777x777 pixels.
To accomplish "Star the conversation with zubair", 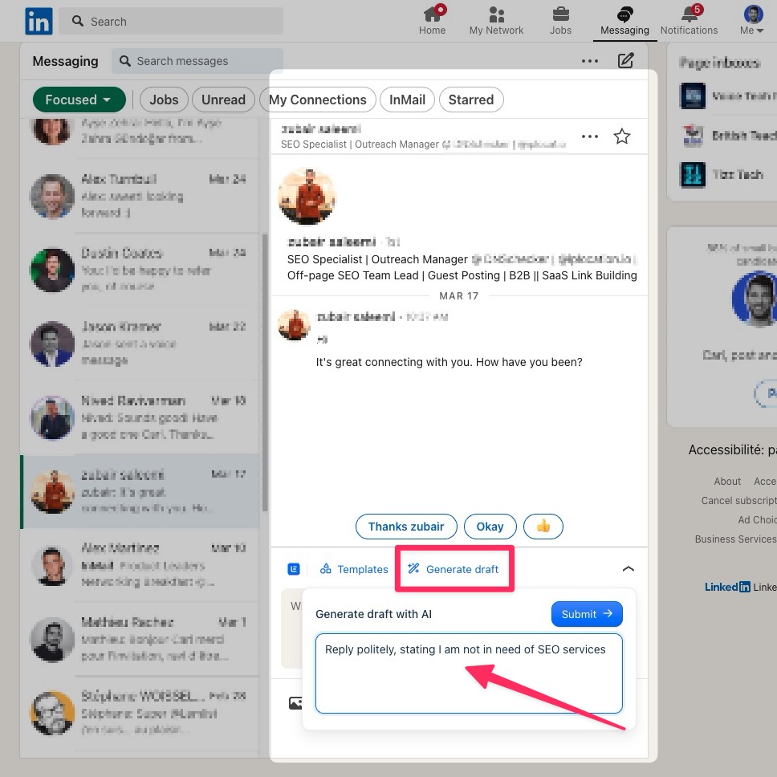I will 622,136.
